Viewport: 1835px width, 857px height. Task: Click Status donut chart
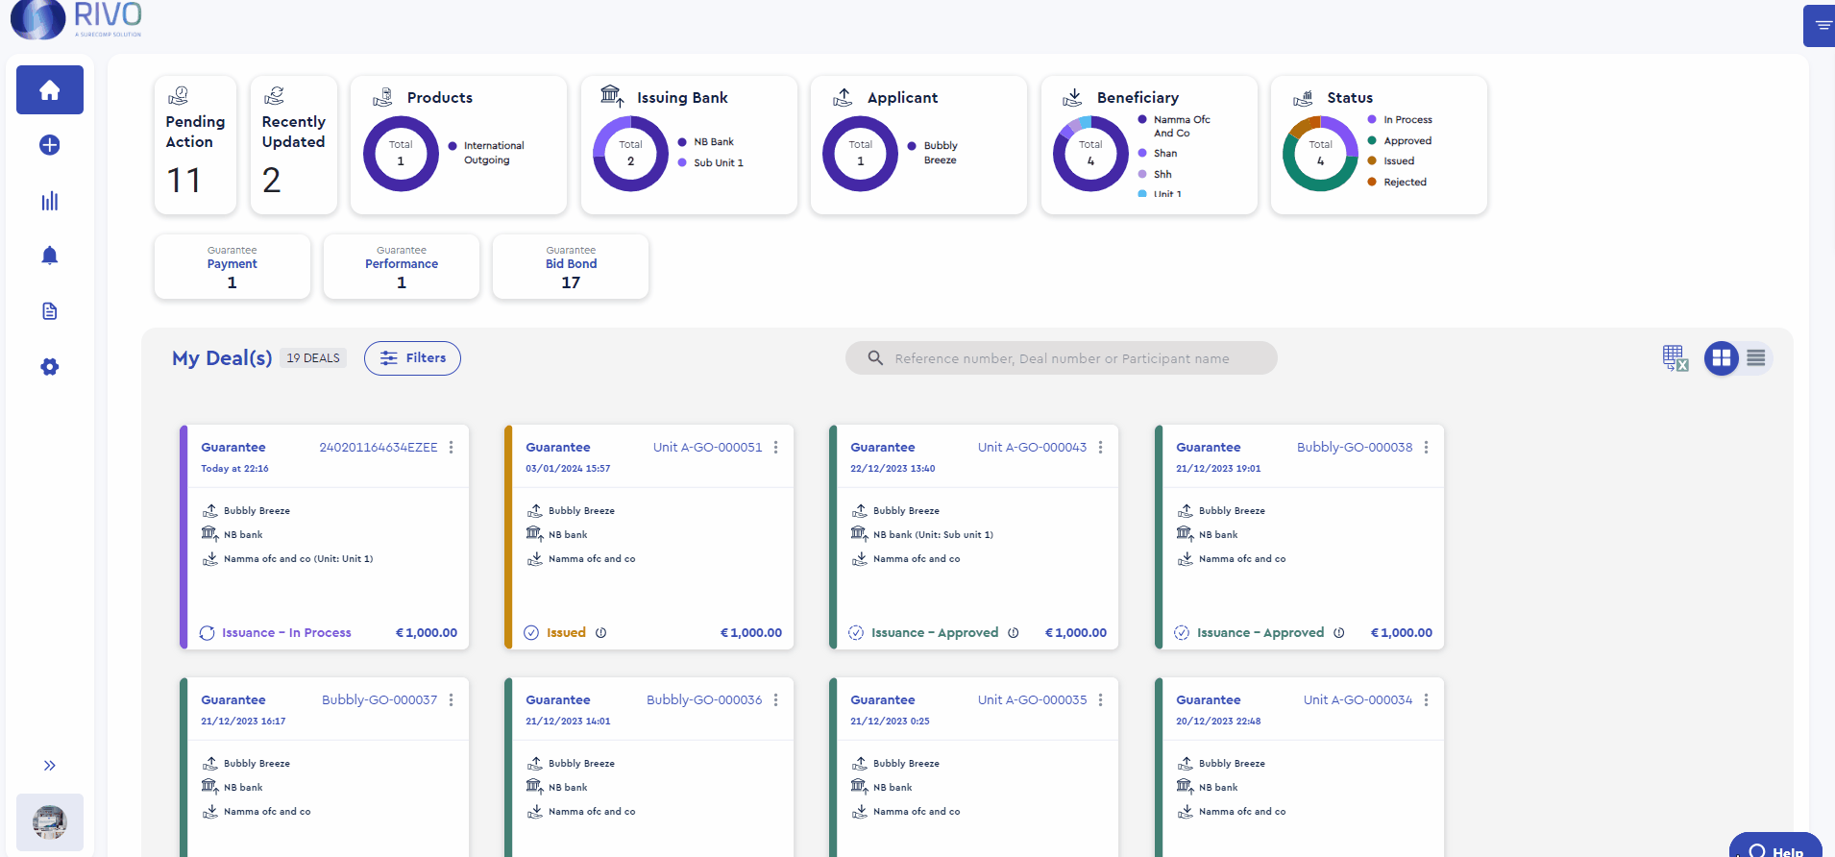[1321, 154]
